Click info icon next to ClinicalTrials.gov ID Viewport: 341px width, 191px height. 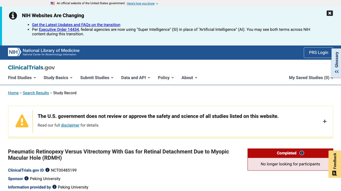click(47, 170)
